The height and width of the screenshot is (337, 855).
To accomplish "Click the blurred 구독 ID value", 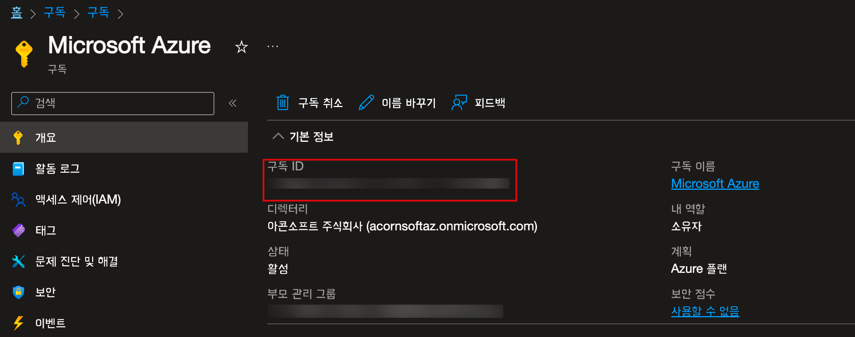I will 388,183.
